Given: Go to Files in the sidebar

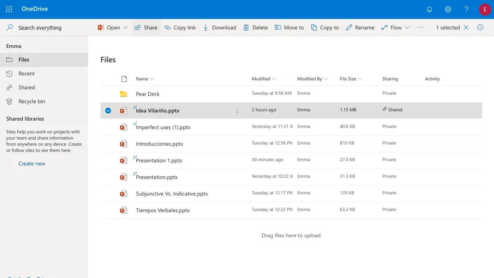Looking at the screenshot, I should (44, 60).
